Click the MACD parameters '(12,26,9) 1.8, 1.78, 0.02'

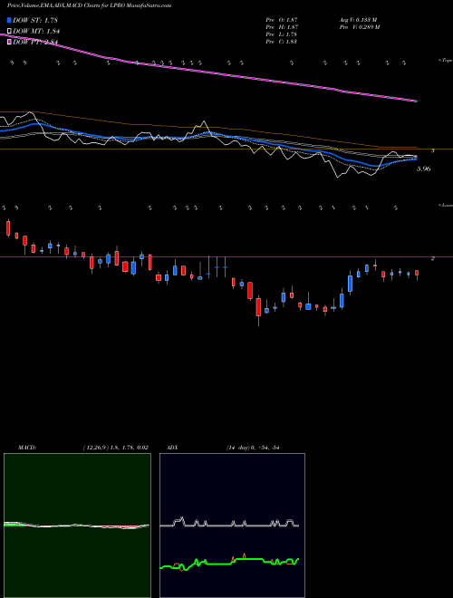[116, 448]
